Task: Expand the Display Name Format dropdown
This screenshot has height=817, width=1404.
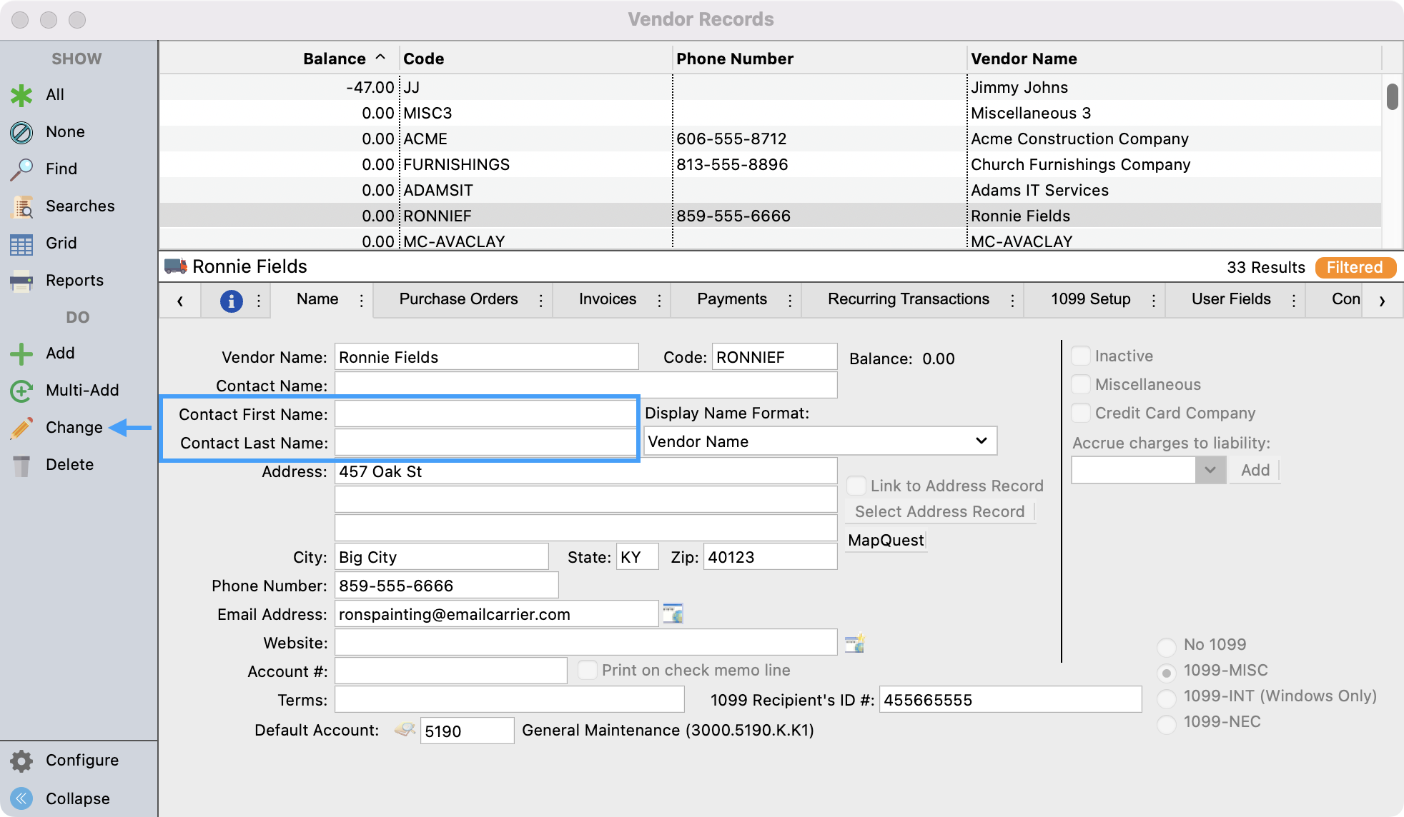Action: pos(982,441)
